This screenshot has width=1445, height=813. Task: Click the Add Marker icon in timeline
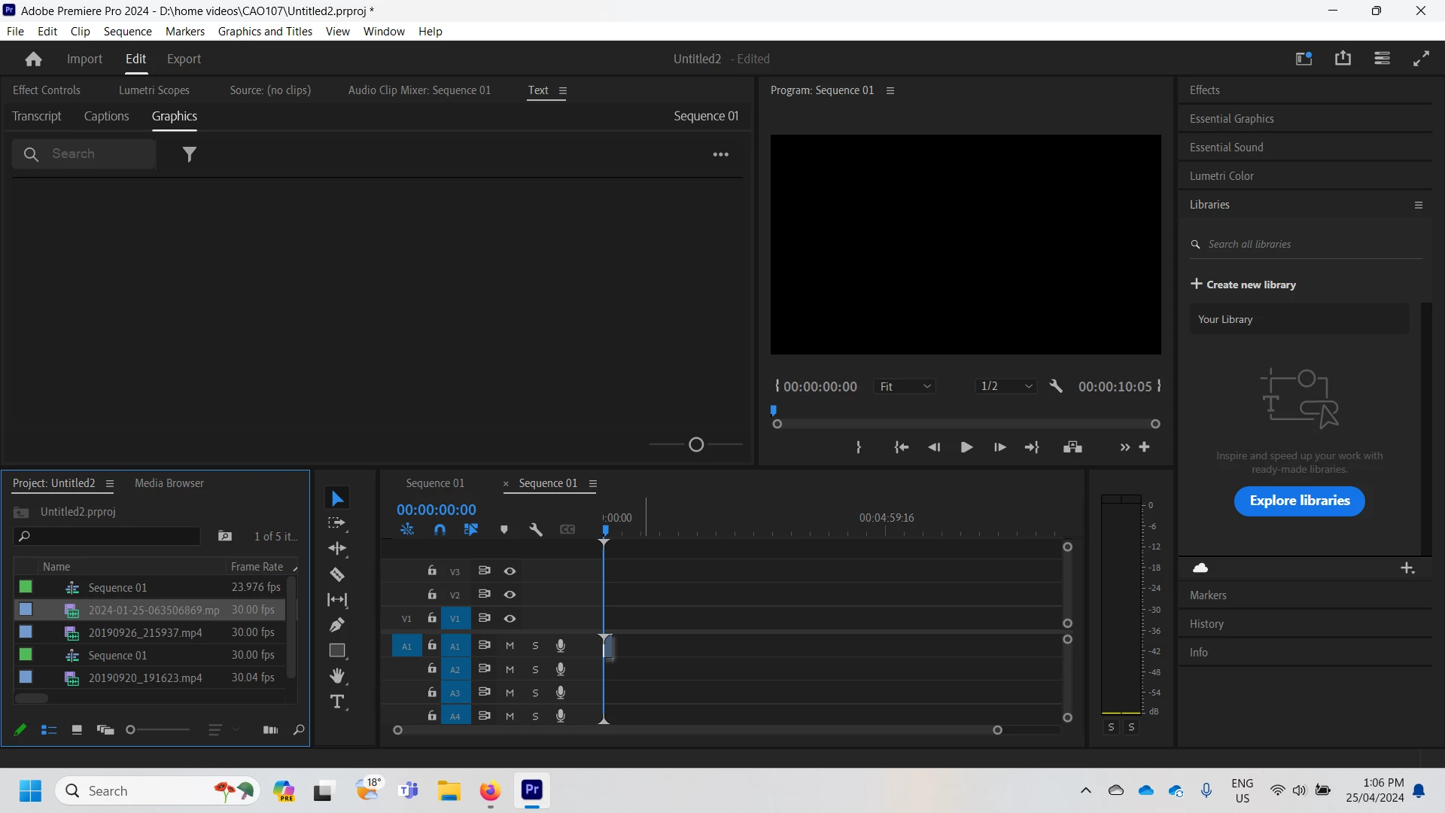pos(504,530)
